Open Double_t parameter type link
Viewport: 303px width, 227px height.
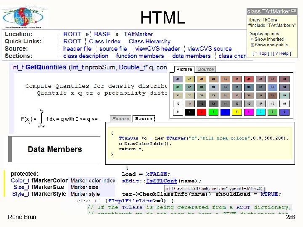click(132, 67)
